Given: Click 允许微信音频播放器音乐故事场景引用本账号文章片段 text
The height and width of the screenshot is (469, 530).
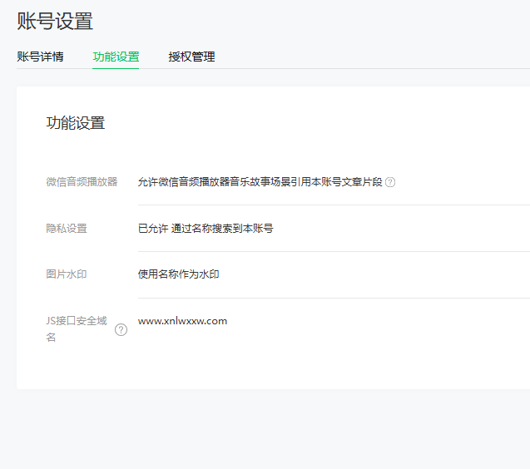Looking at the screenshot, I should click(x=260, y=182).
